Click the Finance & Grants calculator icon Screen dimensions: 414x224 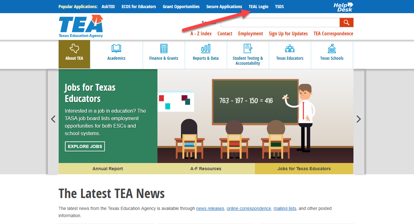164,49
